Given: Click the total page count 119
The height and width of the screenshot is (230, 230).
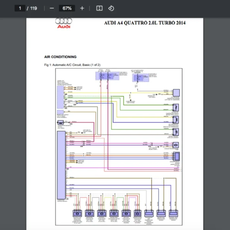Looking at the screenshot, I should coord(33,8).
